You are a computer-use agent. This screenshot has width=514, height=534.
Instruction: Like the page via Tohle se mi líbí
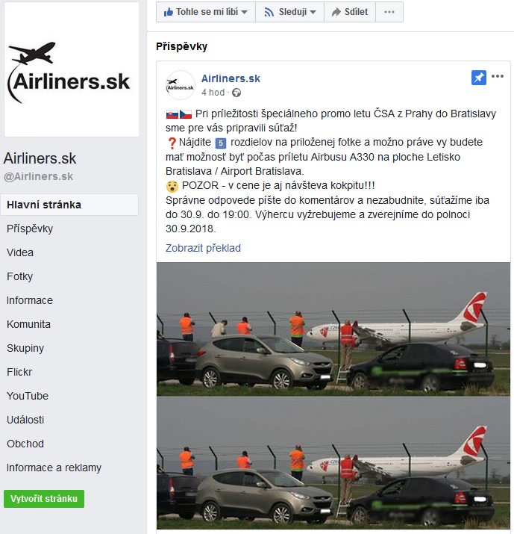coord(205,12)
